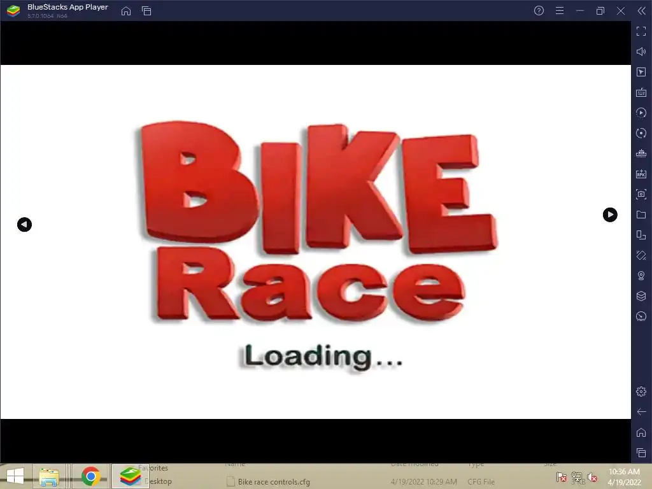652x489 pixels.
Task: Select Bike race controls.cfg file behind the taskbar
Action: (x=274, y=482)
